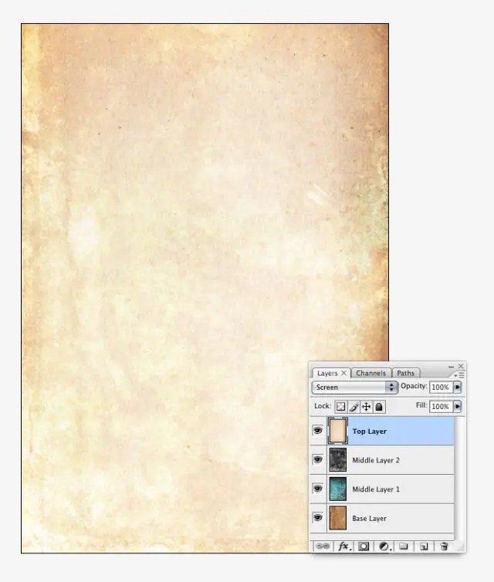Image resolution: width=494 pixels, height=582 pixels.
Task: Create a new layer group folder
Action: click(x=404, y=546)
